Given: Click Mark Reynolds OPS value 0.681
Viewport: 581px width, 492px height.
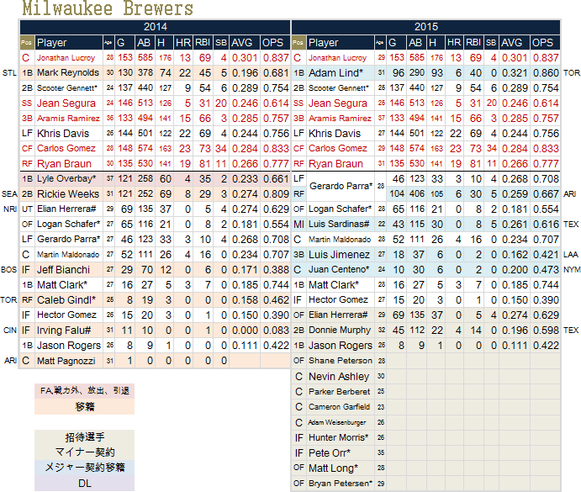Looking at the screenshot, I should coord(276,73).
